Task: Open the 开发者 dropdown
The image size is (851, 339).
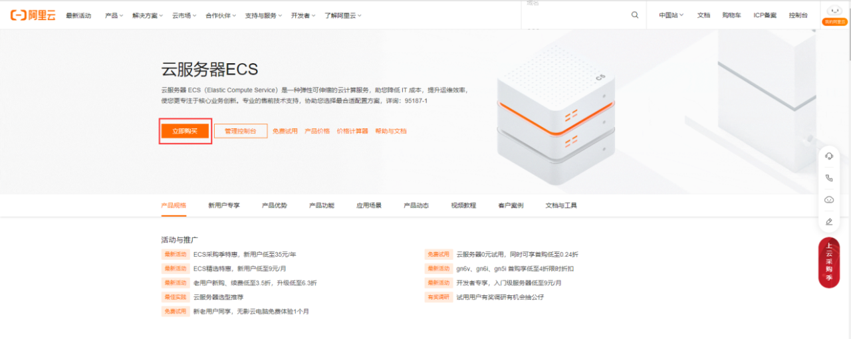Action: pos(303,15)
